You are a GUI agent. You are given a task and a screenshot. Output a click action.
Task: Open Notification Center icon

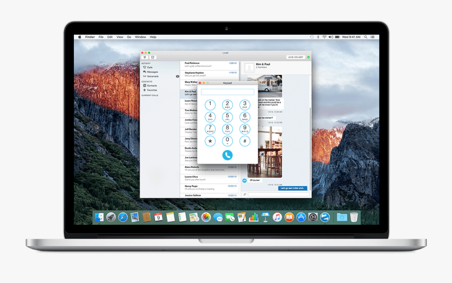click(x=373, y=37)
